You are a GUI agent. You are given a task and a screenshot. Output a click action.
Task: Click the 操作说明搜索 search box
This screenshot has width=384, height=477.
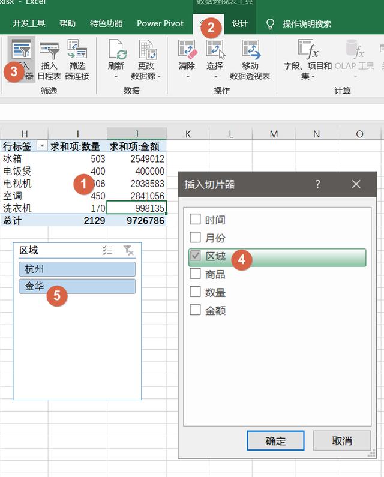point(307,24)
